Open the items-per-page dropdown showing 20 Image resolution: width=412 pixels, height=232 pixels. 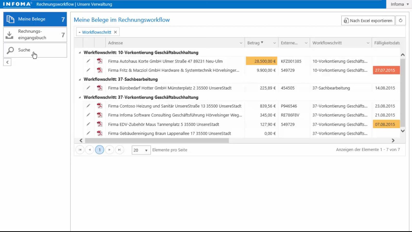141,150
